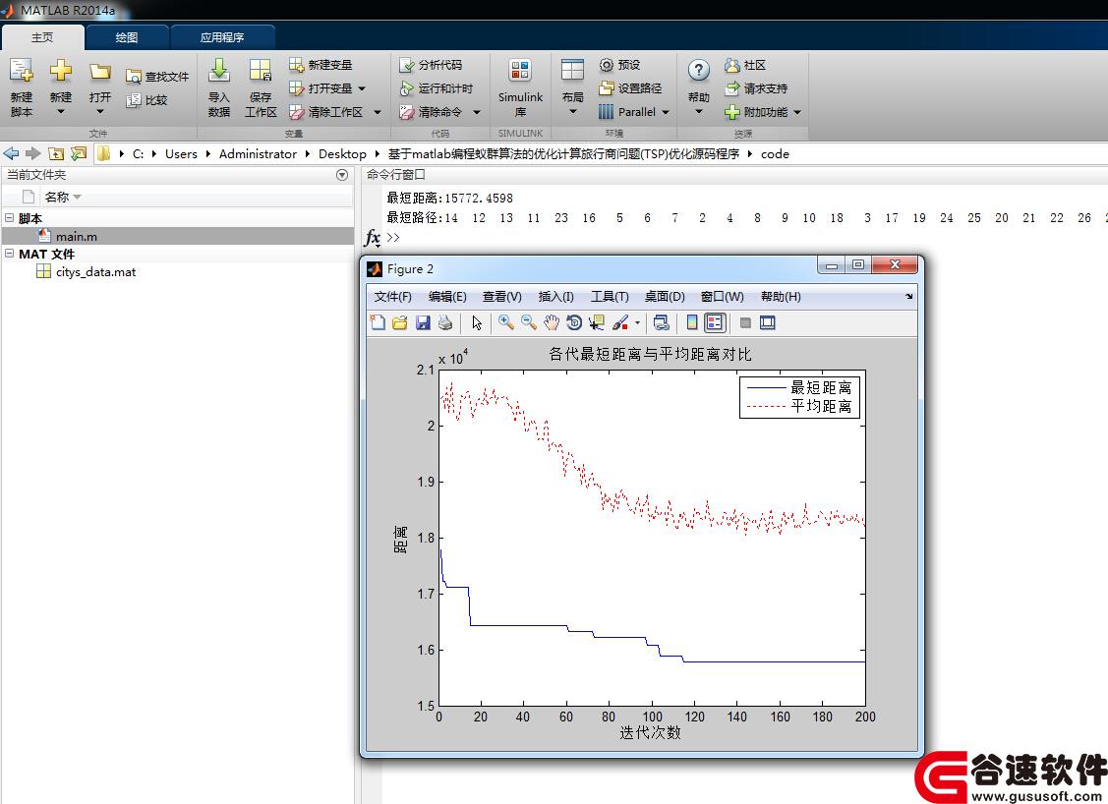Select Data Cursor tool in Figure 2
Viewport: 1108px width, 804px height.
pyautogui.click(x=597, y=322)
